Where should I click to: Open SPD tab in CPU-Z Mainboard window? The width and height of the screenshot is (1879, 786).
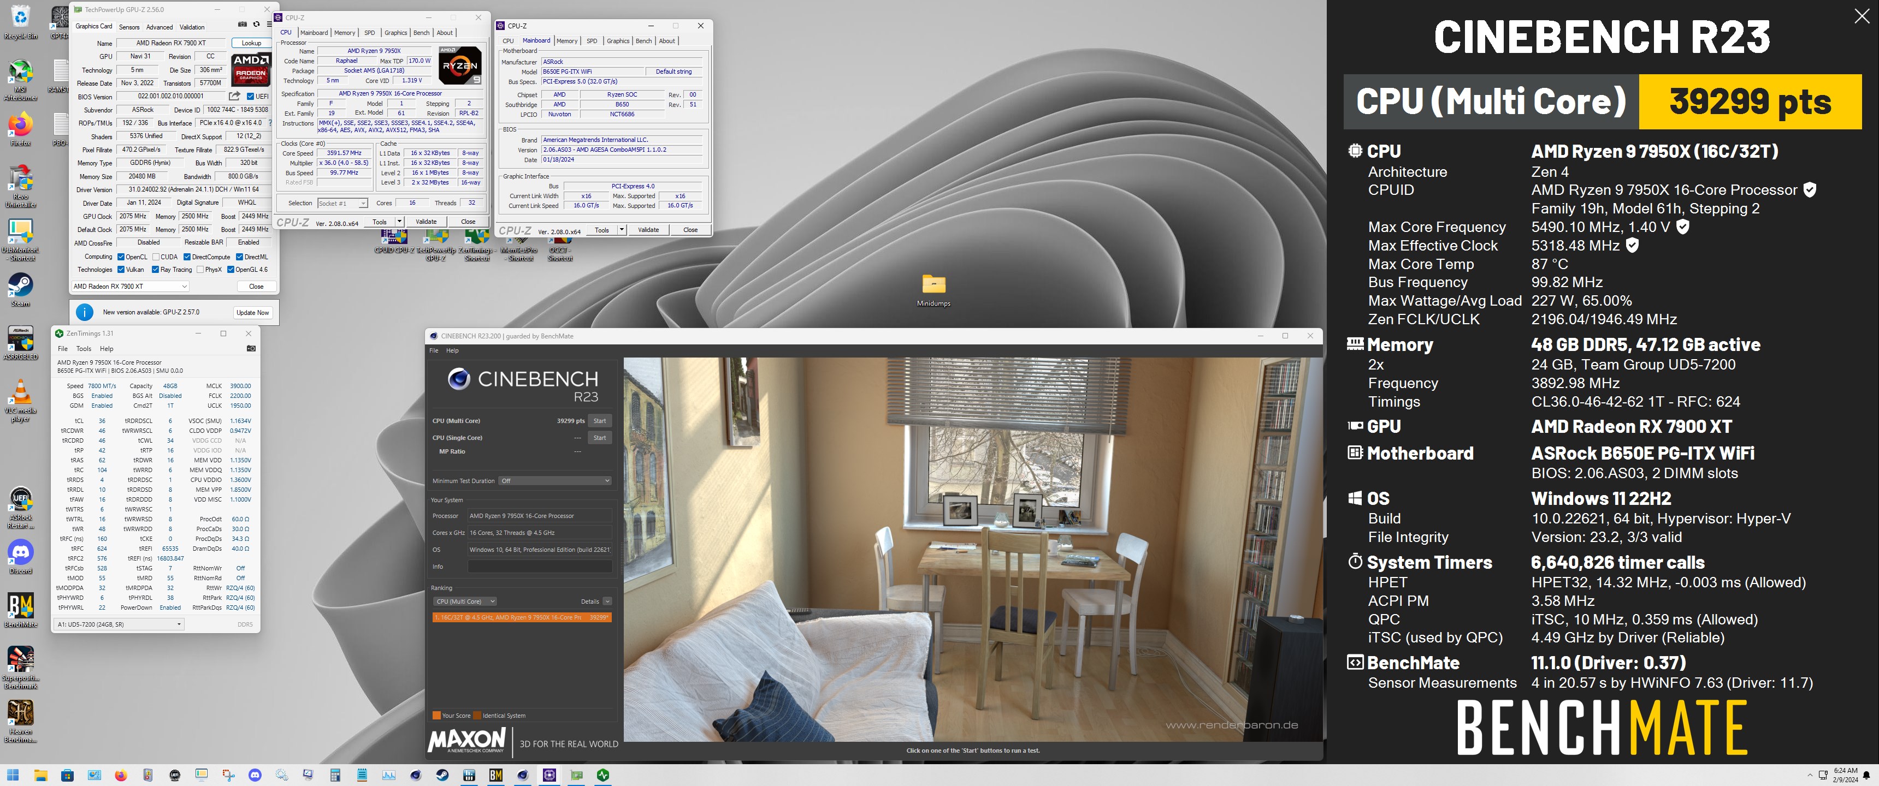point(592,41)
